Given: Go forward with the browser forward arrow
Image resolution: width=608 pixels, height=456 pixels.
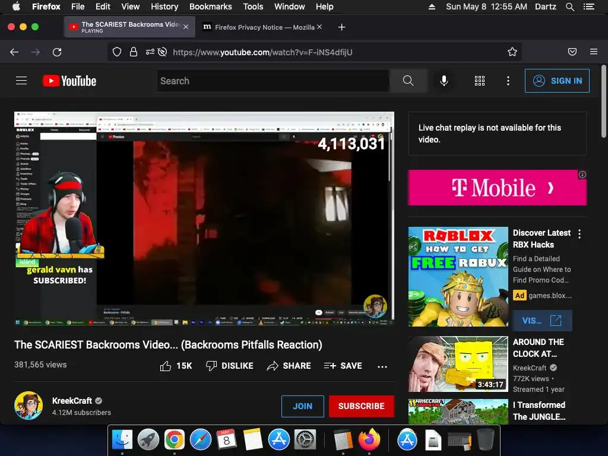Looking at the screenshot, I should pyautogui.click(x=36, y=52).
